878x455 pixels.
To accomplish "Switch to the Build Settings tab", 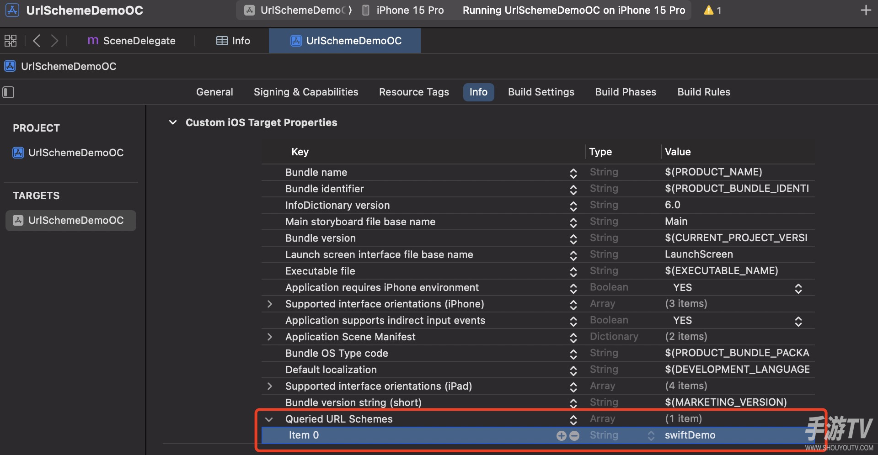I will (541, 92).
